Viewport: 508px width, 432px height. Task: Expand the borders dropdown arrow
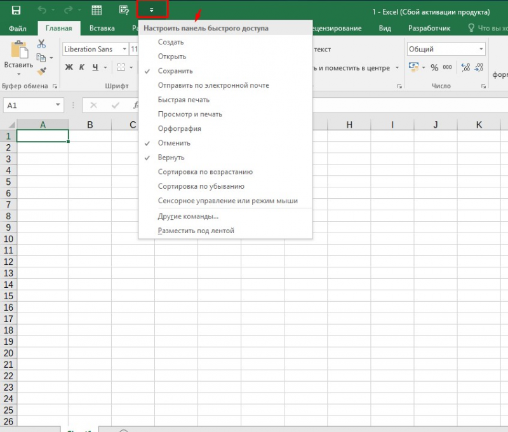click(x=131, y=67)
